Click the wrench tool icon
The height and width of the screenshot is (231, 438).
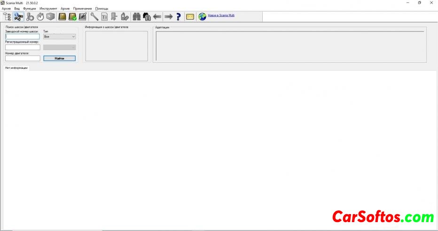pos(94,17)
